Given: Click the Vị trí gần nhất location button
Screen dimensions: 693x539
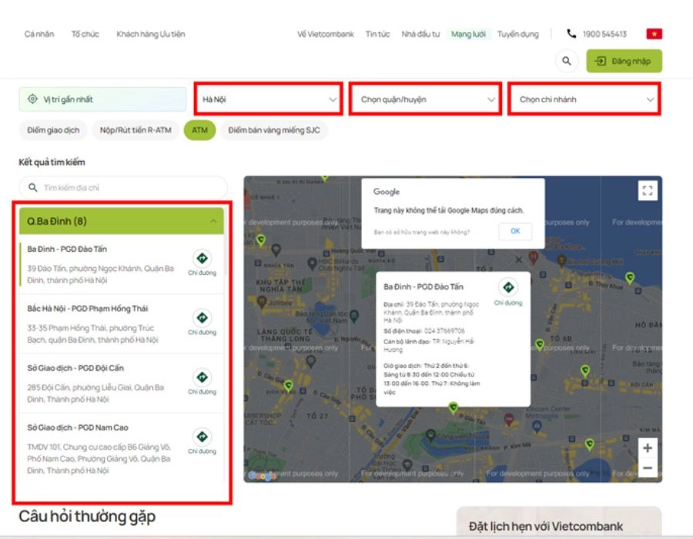Looking at the screenshot, I should [102, 99].
